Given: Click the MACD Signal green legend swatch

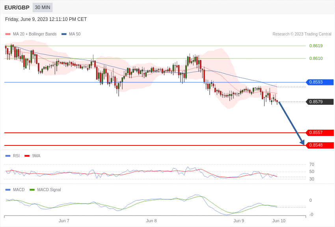Looking at the screenshot, I should tap(32, 190).
